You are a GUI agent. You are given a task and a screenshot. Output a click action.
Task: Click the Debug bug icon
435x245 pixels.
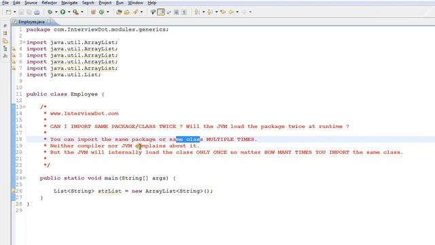pyautogui.click(x=50, y=12)
